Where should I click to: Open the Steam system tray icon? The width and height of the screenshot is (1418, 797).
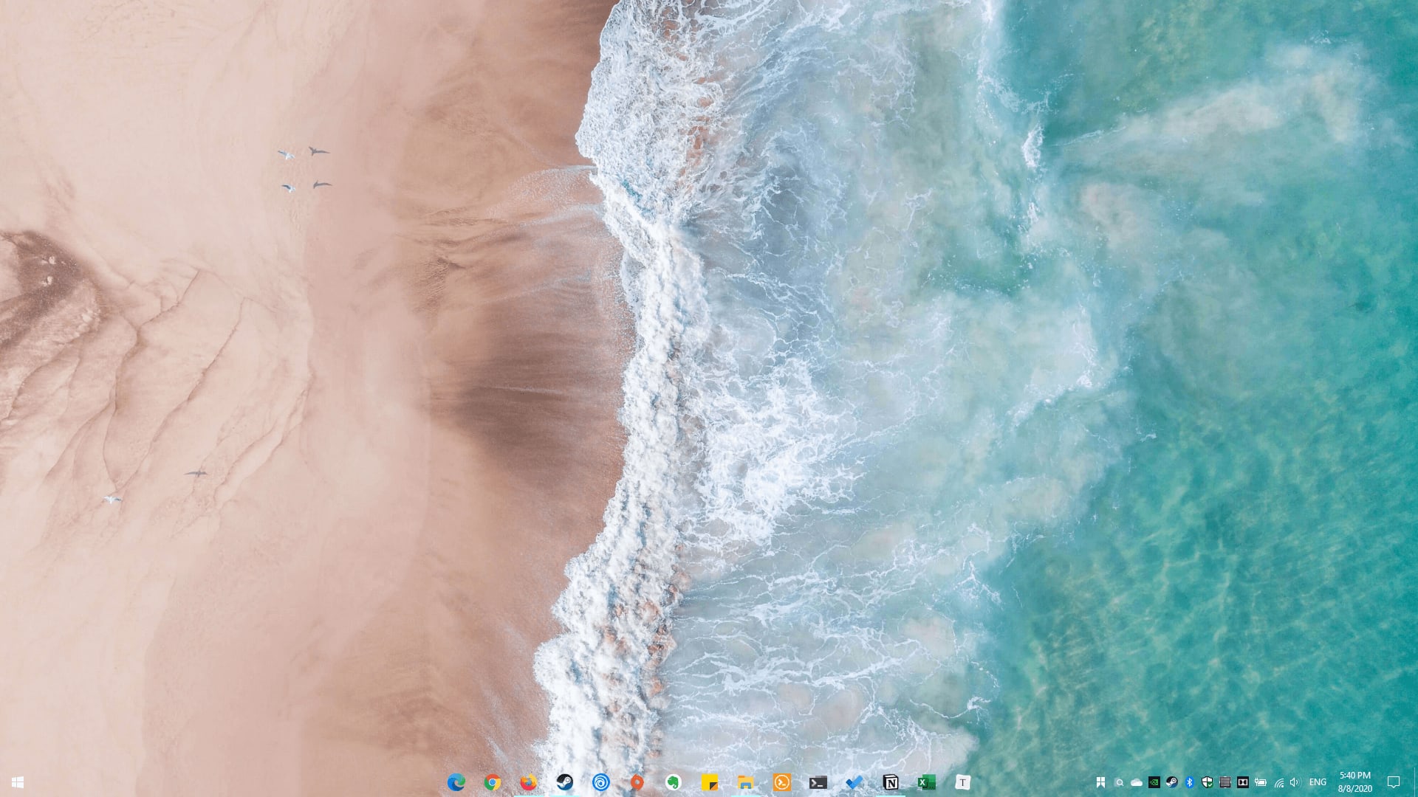coord(1172,782)
